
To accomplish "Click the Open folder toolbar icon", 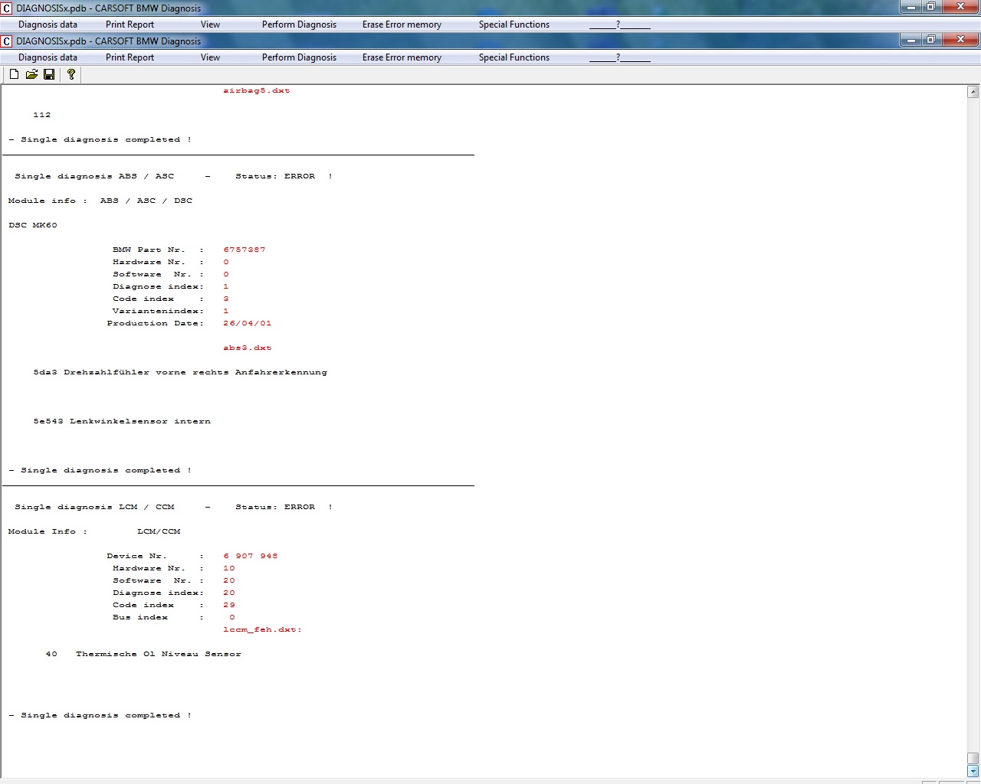I will [x=31, y=74].
